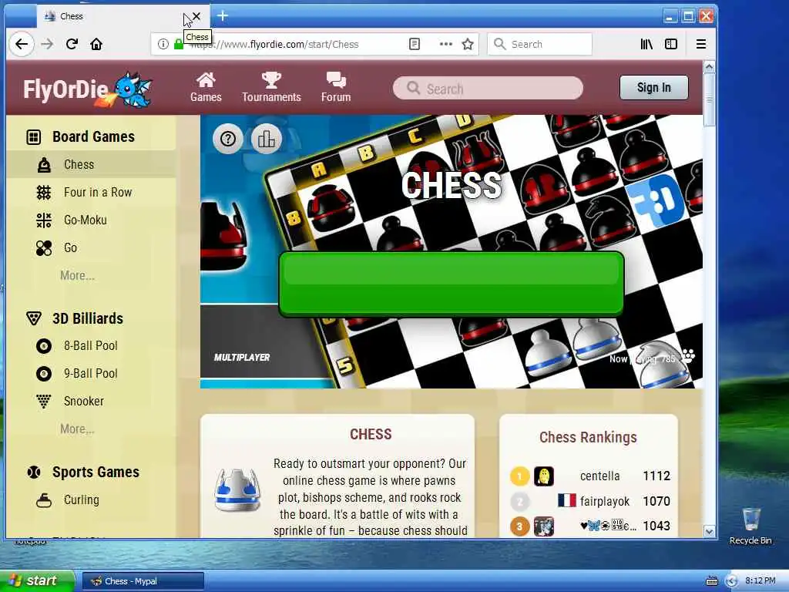This screenshot has height=592, width=789.
Task: Go to the browser home page
Action: pyautogui.click(x=96, y=44)
